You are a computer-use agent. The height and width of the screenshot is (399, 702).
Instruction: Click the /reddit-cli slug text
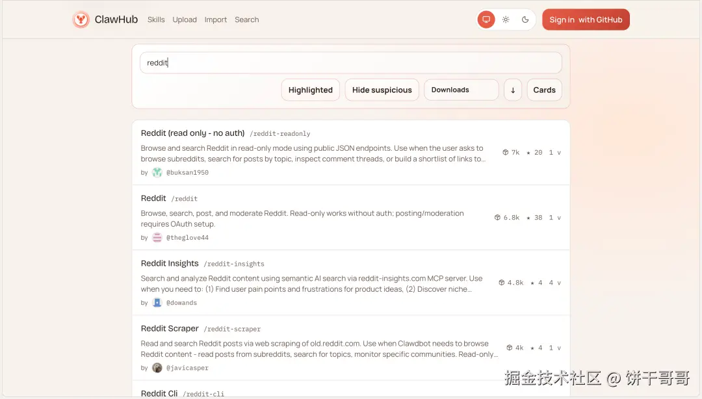click(203, 394)
